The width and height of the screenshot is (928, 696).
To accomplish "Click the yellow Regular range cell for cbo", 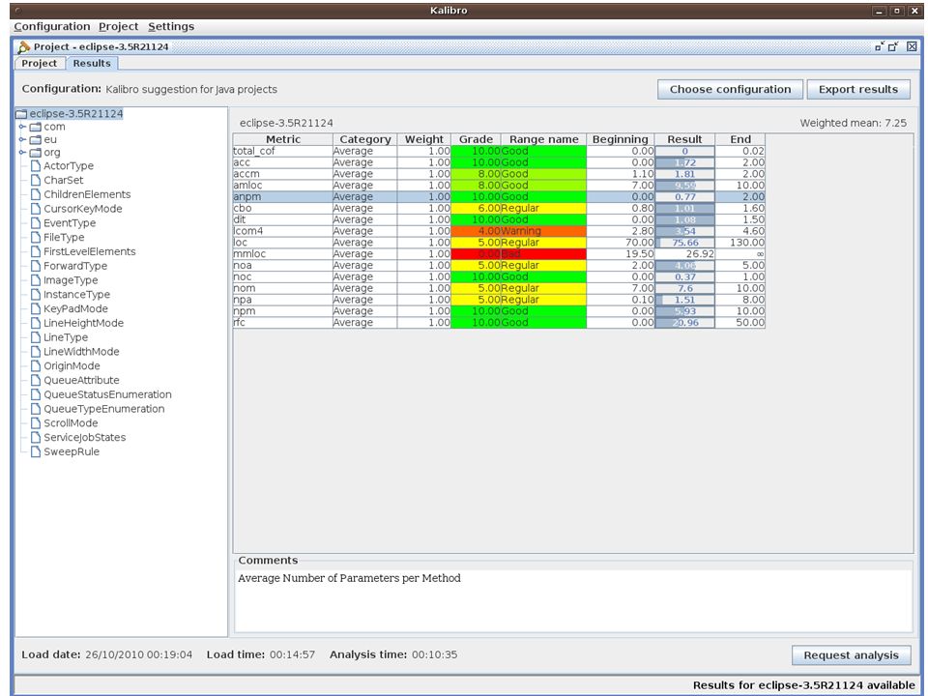I will [x=544, y=209].
